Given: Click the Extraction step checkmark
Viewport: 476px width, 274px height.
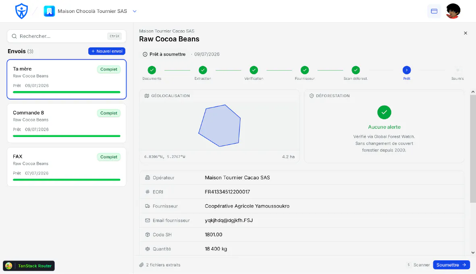Looking at the screenshot, I should (x=203, y=70).
